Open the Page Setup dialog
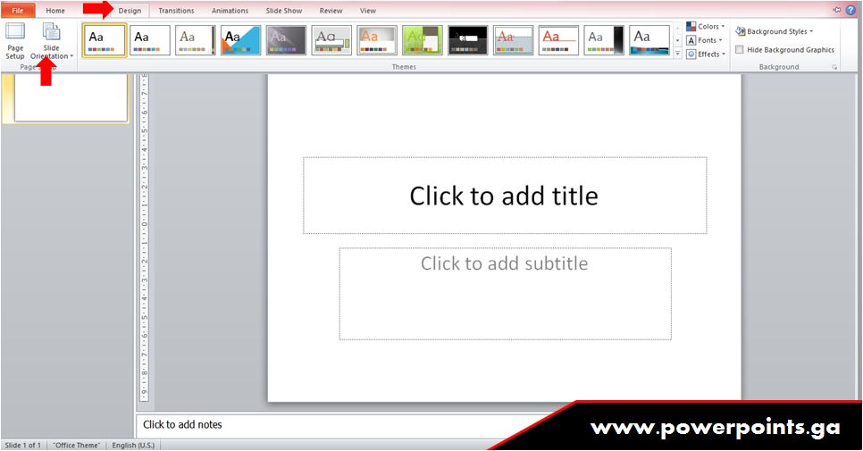The height and width of the screenshot is (451, 863). [x=15, y=40]
